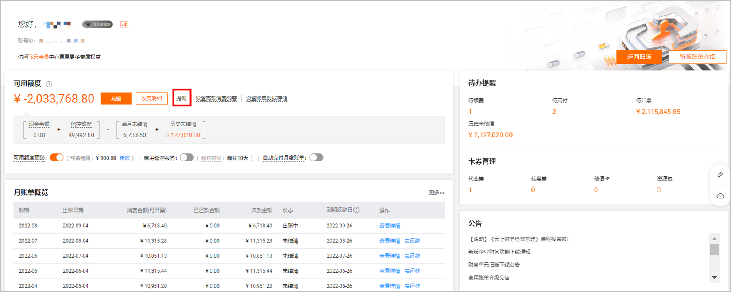Click the 历史未结清 value 2,127,028.00 in the formula
The height and width of the screenshot is (292, 731).
coord(183,135)
